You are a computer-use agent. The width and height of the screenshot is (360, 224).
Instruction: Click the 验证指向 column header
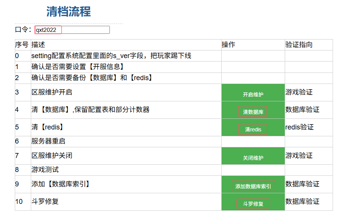(x=299, y=45)
